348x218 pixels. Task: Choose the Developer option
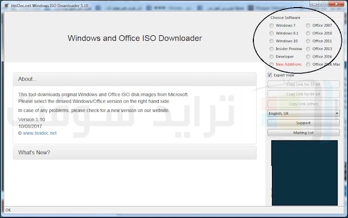click(x=271, y=57)
